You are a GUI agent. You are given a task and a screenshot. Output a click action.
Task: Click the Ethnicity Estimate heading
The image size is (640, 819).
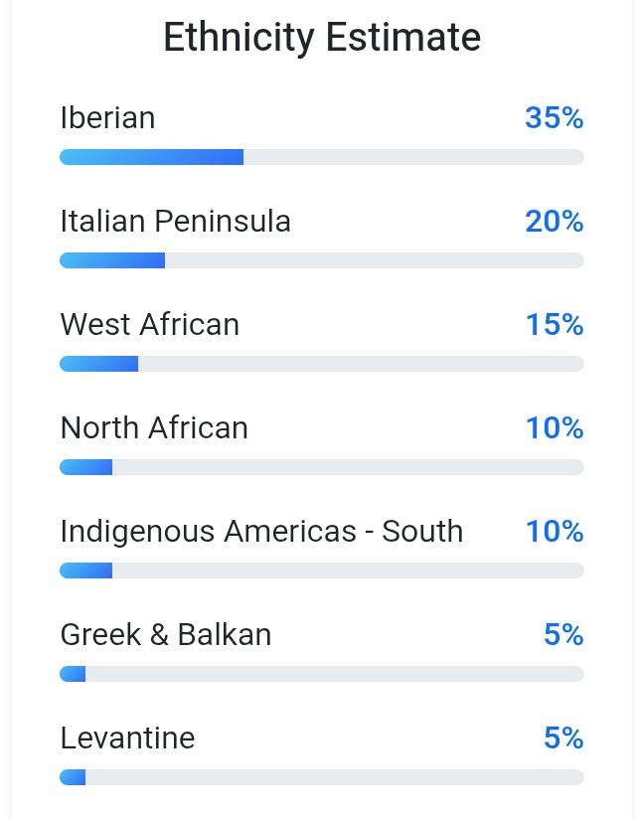tap(321, 38)
